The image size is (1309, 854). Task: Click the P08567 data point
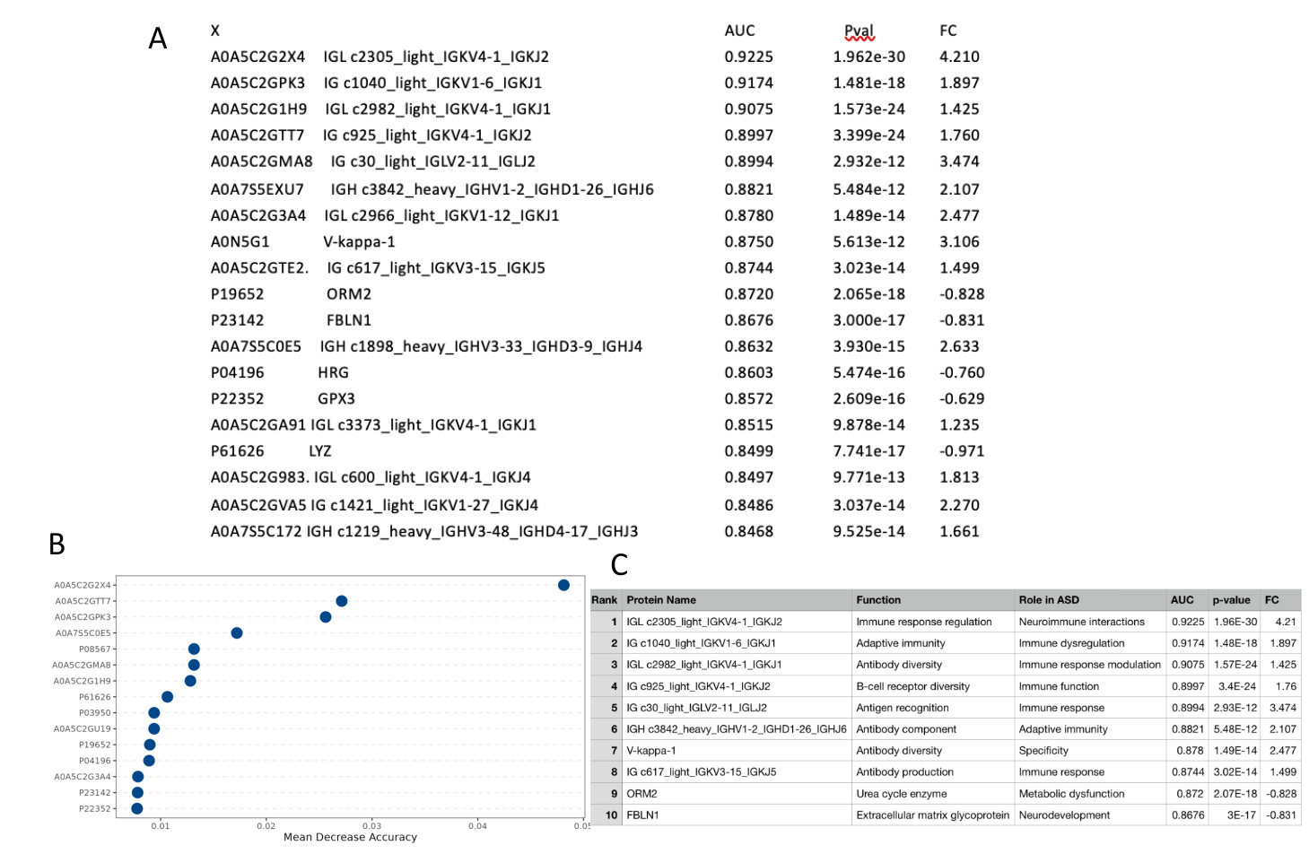194,649
